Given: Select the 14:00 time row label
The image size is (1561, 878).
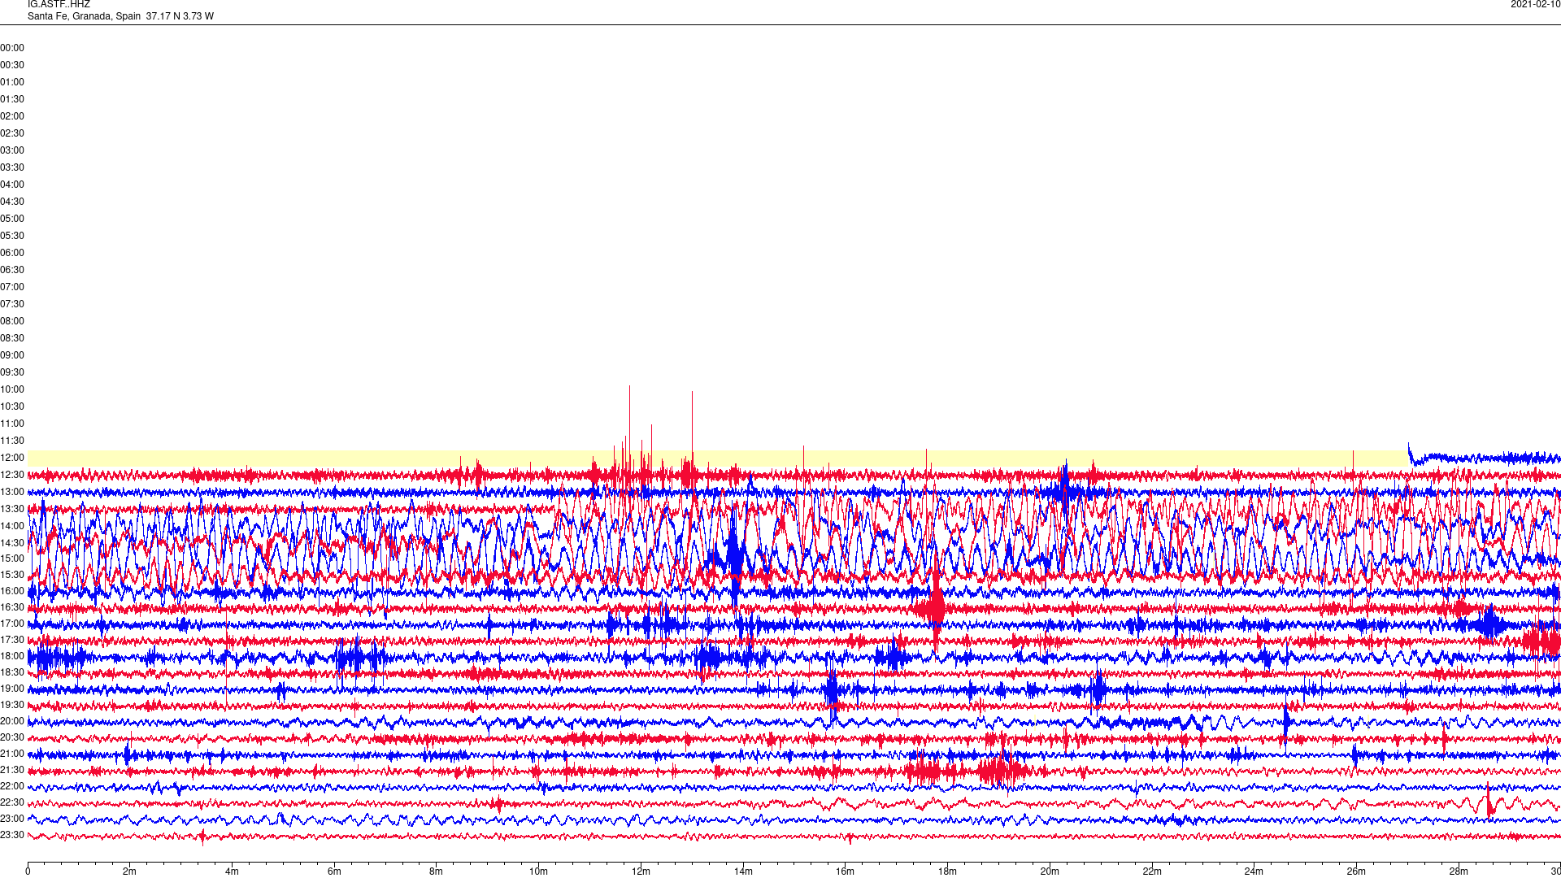Looking at the screenshot, I should click(x=12, y=526).
